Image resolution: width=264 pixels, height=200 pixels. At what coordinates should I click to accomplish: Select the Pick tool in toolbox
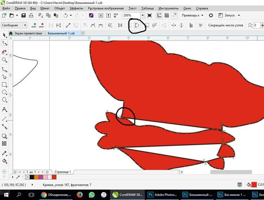click(4, 35)
